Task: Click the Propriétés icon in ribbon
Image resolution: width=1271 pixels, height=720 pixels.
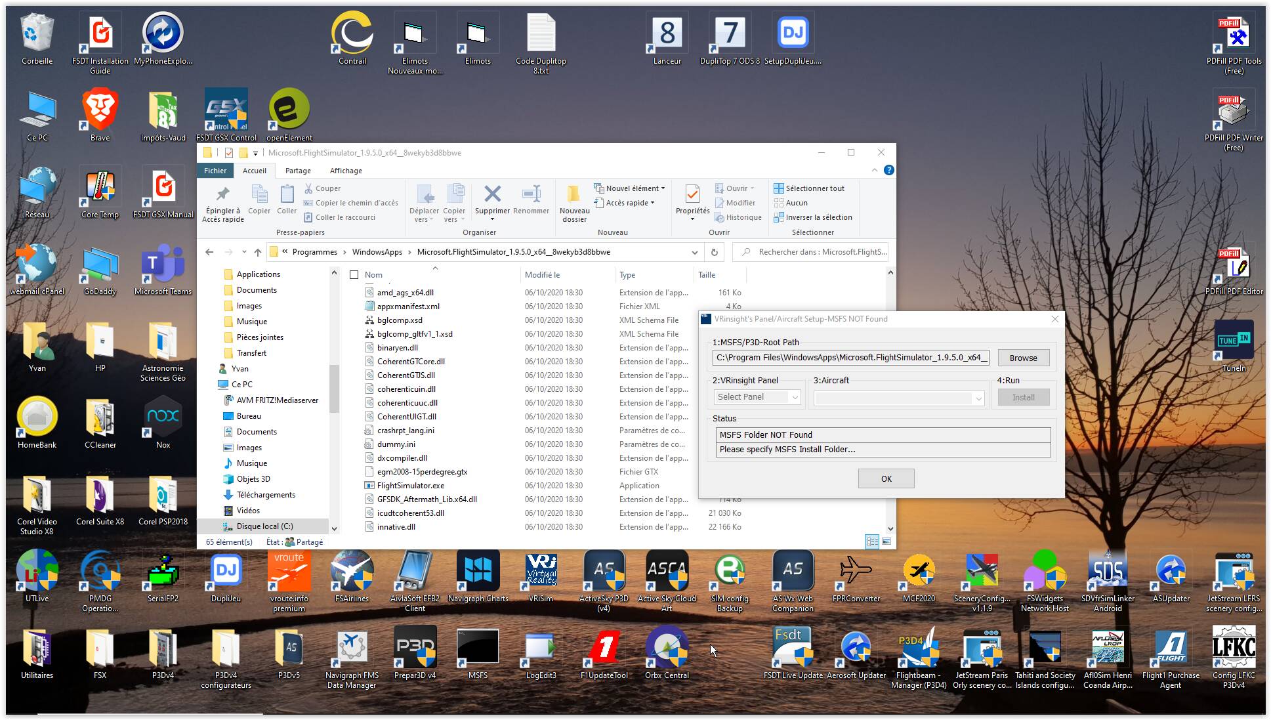Action: 692,194
